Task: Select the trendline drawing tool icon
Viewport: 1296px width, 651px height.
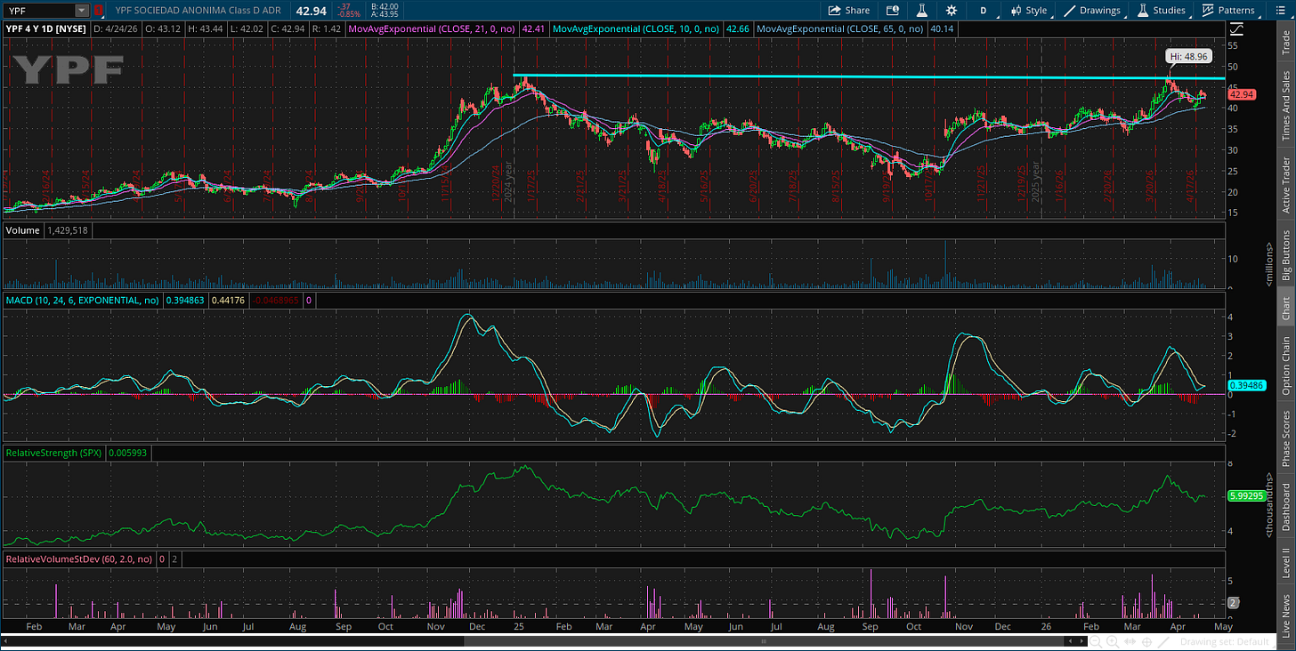Action: [x=1163, y=642]
